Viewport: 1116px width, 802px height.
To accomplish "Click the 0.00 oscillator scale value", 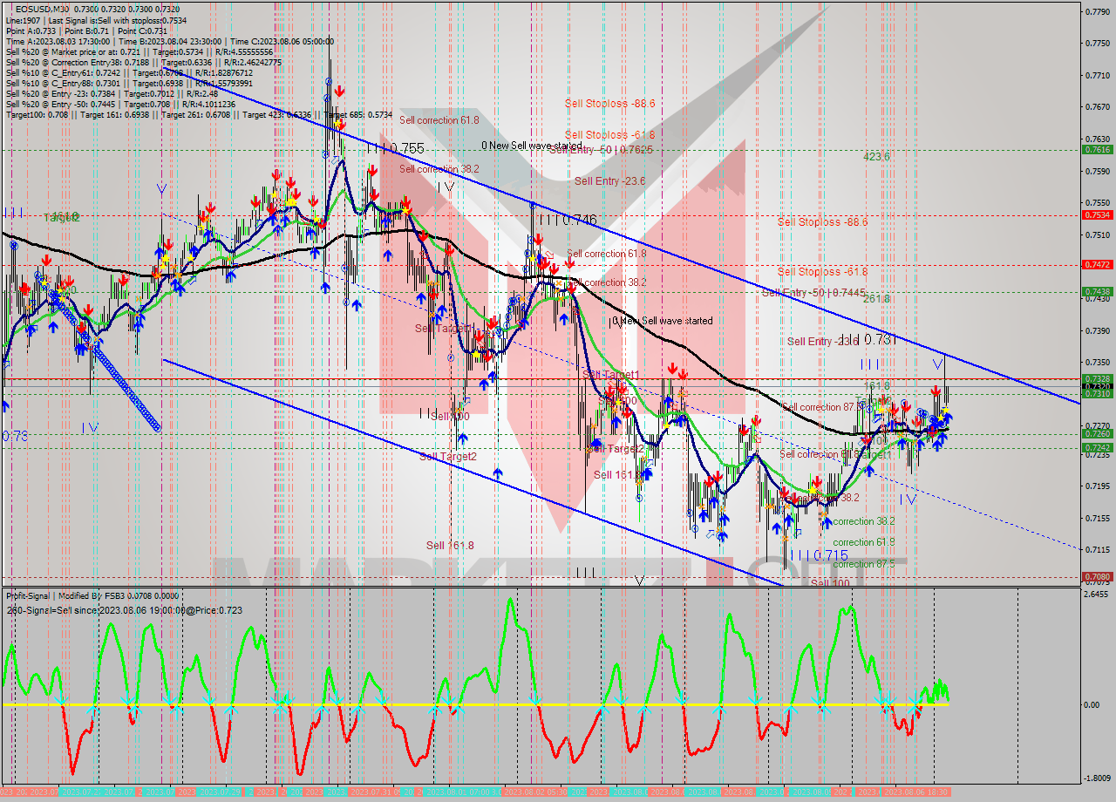I will pos(1092,704).
